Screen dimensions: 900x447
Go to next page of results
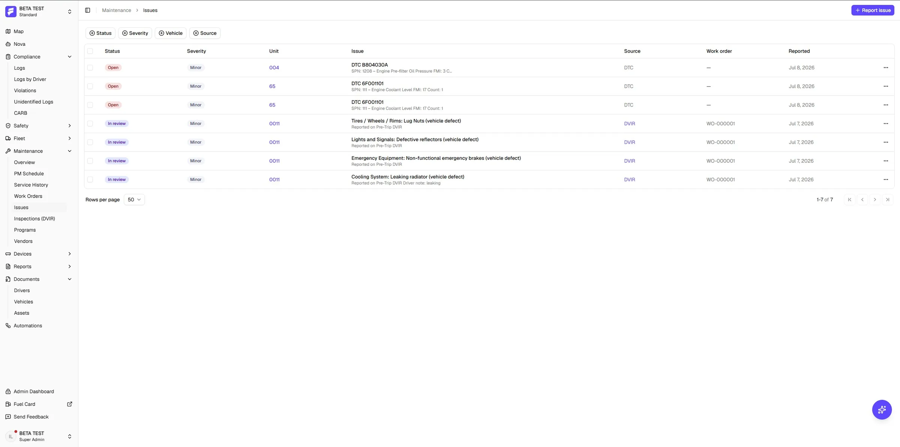(875, 199)
